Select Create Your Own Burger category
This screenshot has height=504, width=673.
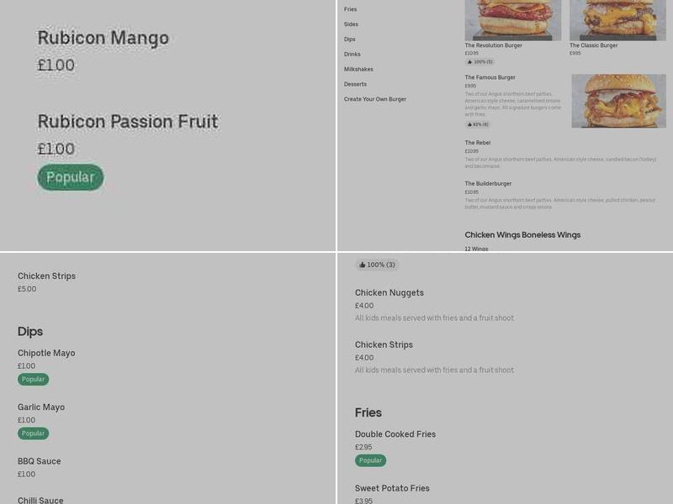pos(374,98)
